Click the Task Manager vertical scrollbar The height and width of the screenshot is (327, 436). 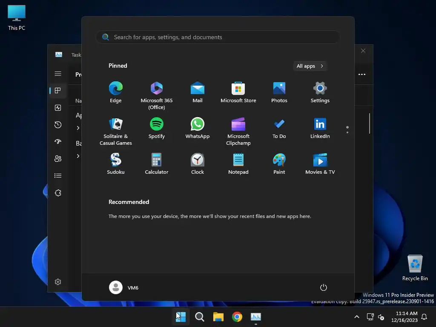pyautogui.click(x=370, y=123)
